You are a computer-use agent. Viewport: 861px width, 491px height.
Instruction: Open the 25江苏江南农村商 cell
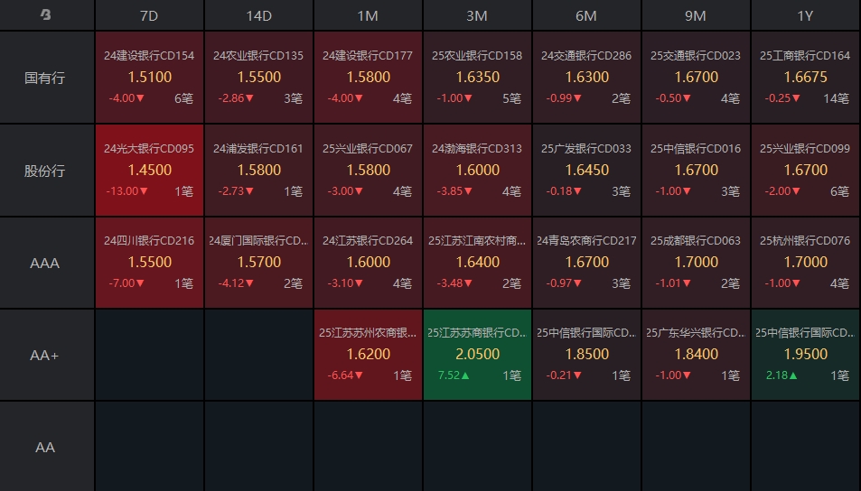point(477,263)
